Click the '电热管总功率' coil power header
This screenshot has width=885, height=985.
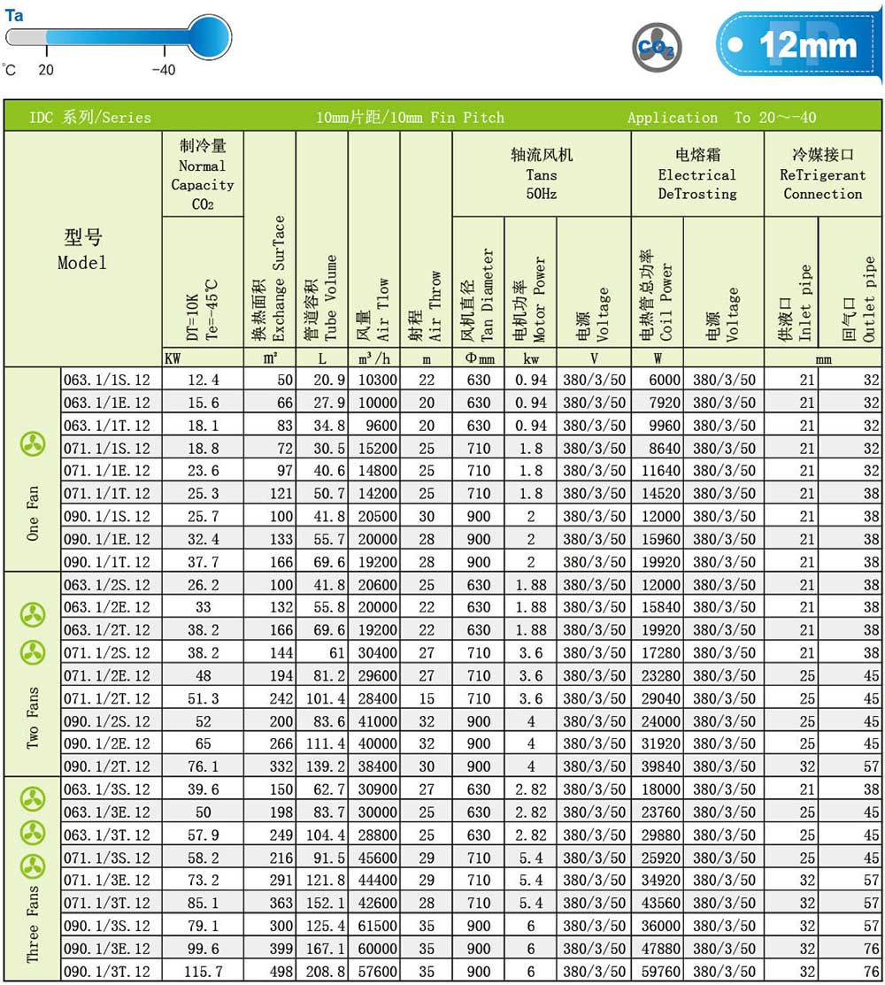click(657, 296)
